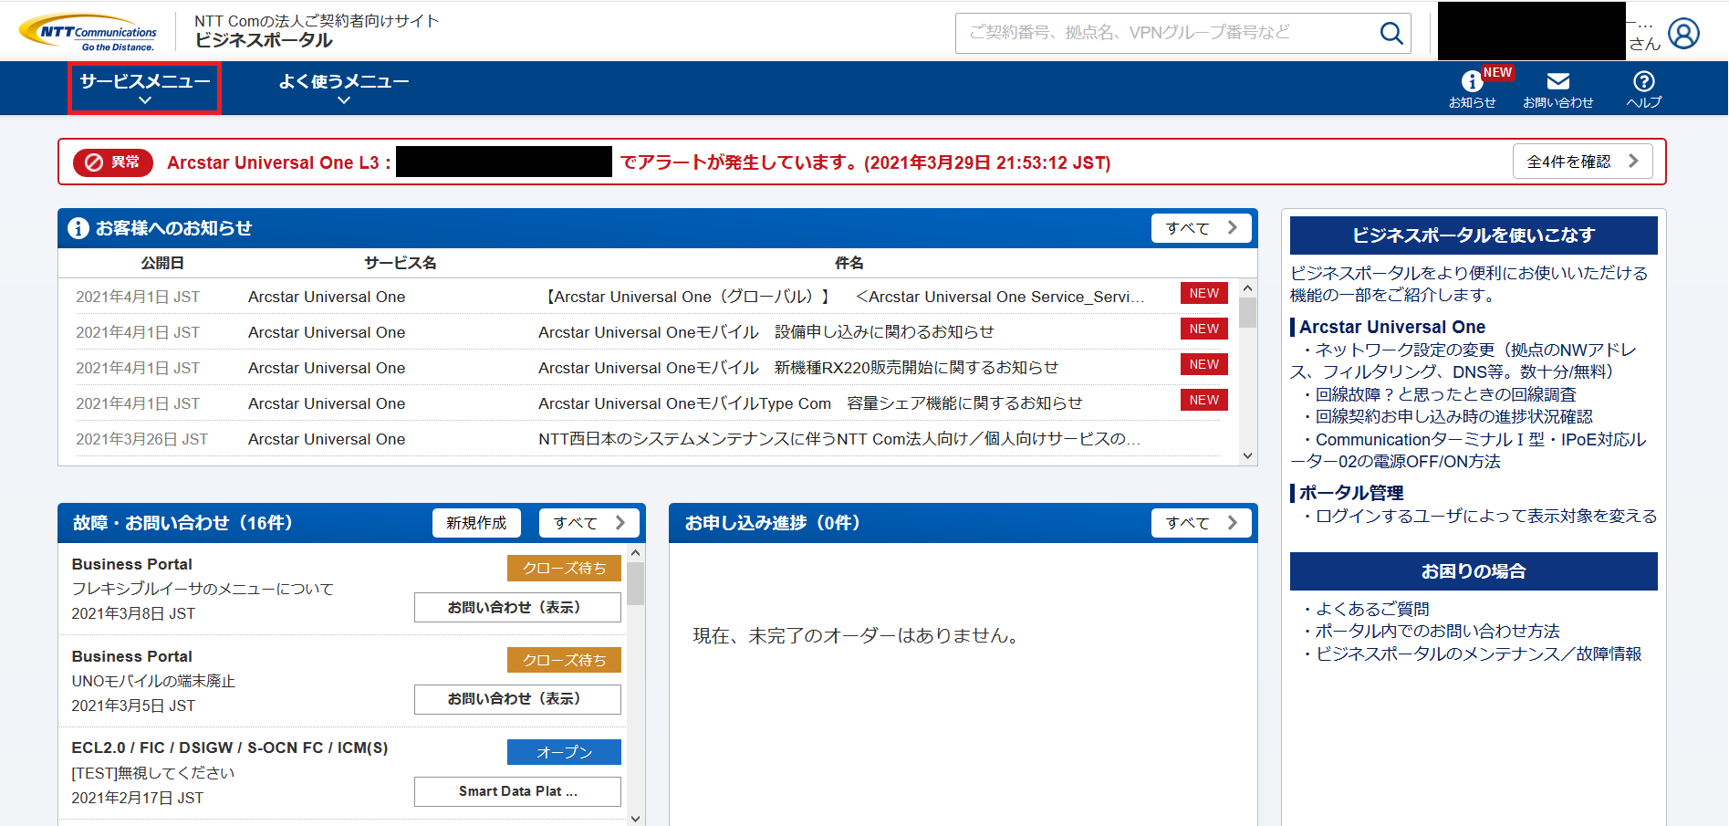Open ログインするユーザによって表示対象を変える link

1485,517
